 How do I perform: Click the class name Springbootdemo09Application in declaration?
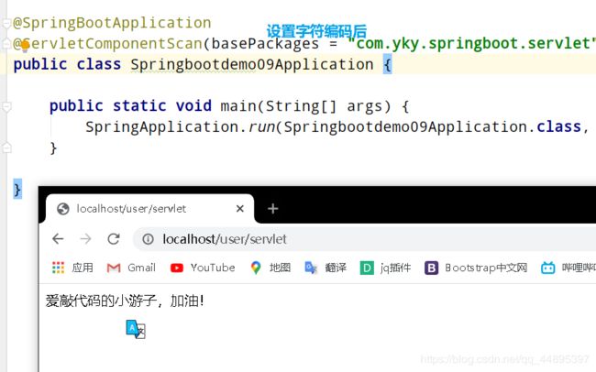pos(252,65)
